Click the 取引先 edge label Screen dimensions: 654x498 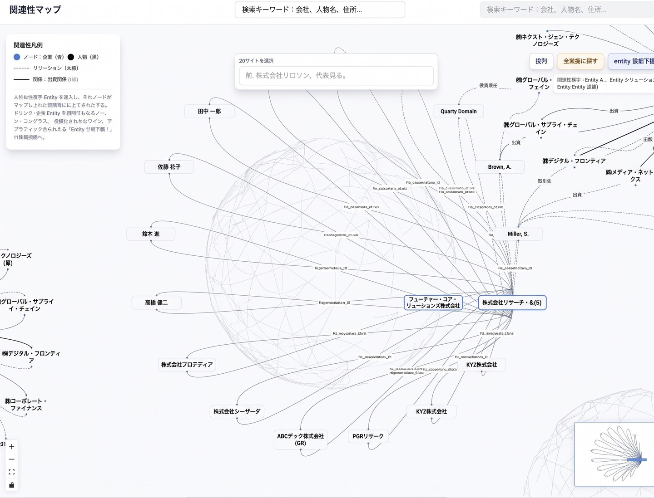[545, 181]
